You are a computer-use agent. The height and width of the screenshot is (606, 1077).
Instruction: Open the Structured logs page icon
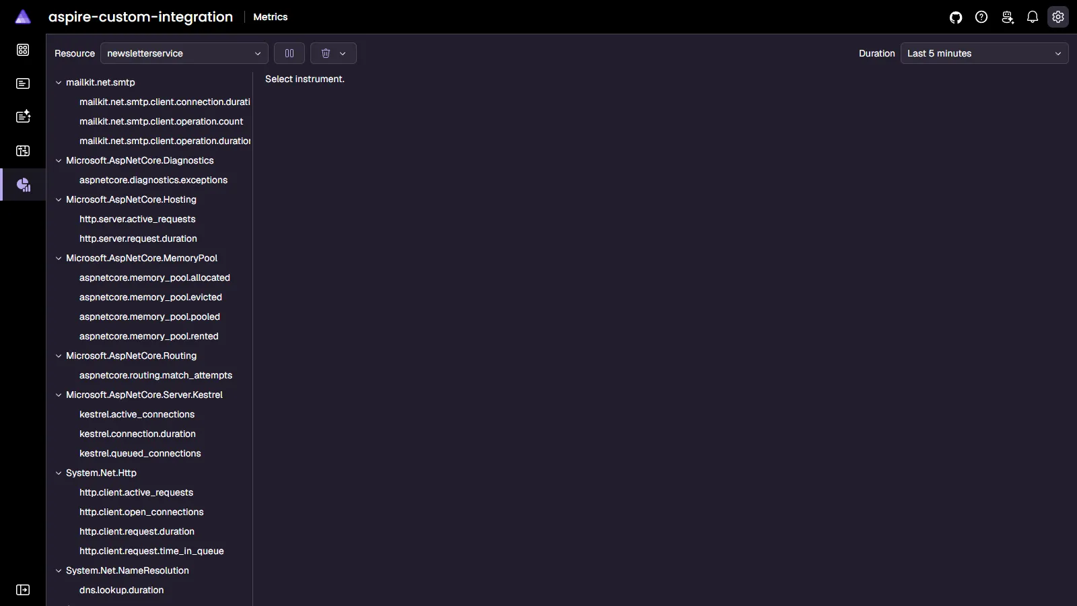tap(23, 116)
